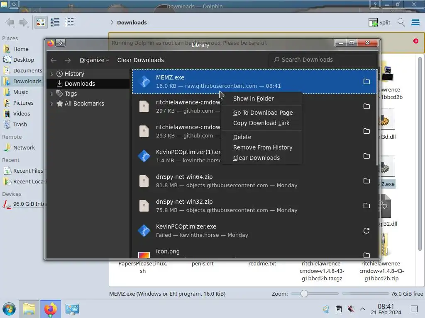This screenshot has width=425, height=318.
Task: Open Trash in Dolphin Places
Action: [20, 125]
